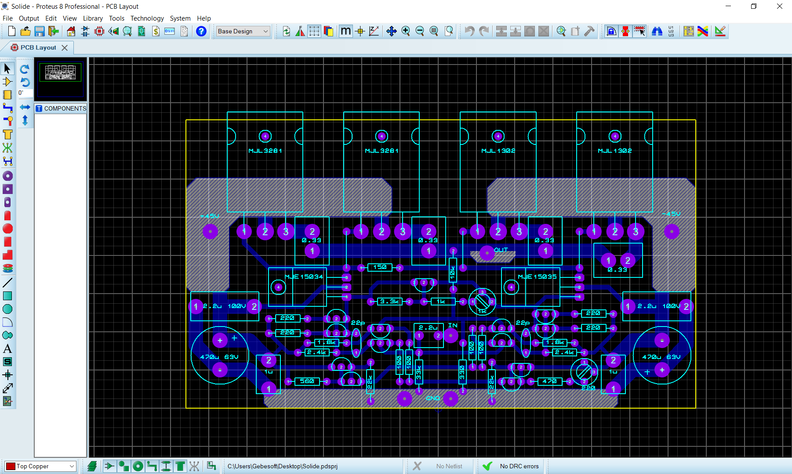Click the Zoom In magnifier icon

click(406, 31)
